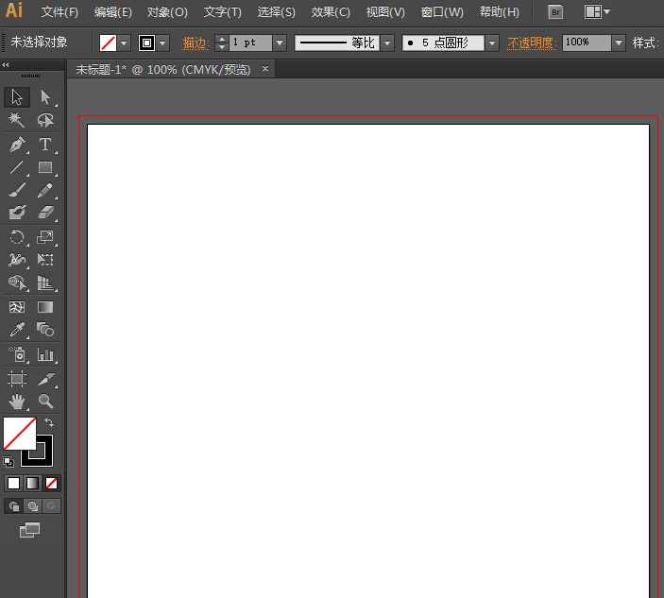Select the Eraser tool

(x=45, y=213)
